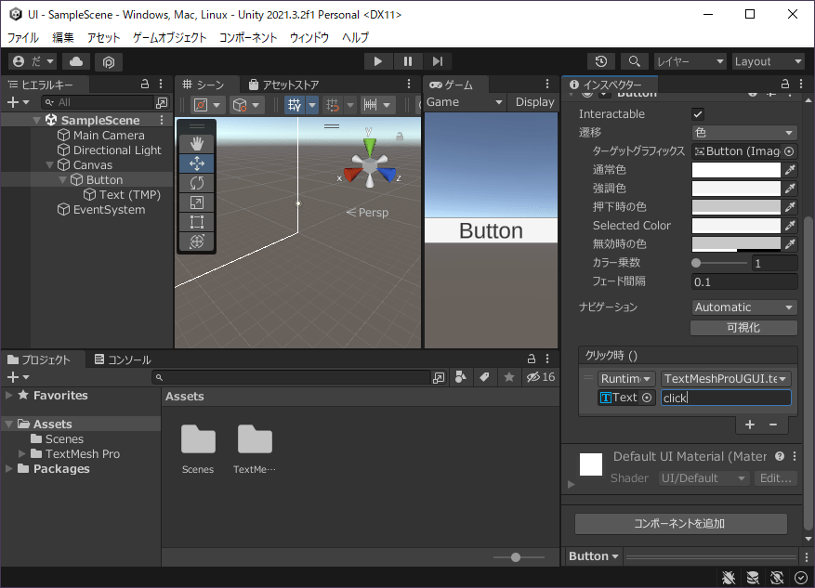Pick highlighted color with eyedropper
Screen dimensions: 815x588
tap(790, 188)
